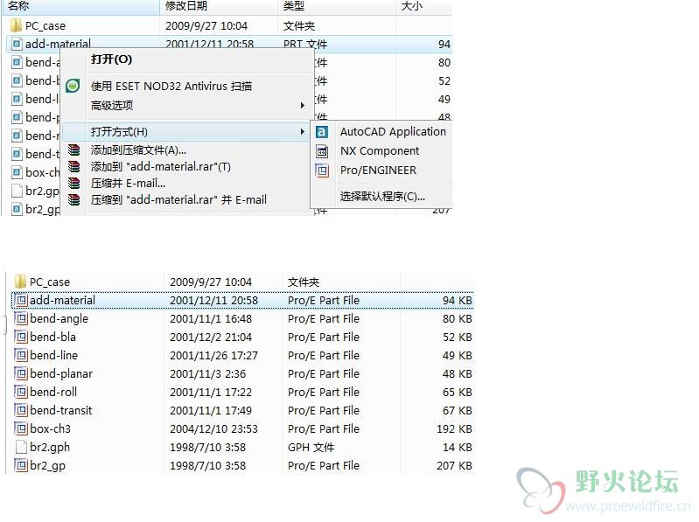Click the 2001/11/26 17:27 date cell

click(214, 355)
